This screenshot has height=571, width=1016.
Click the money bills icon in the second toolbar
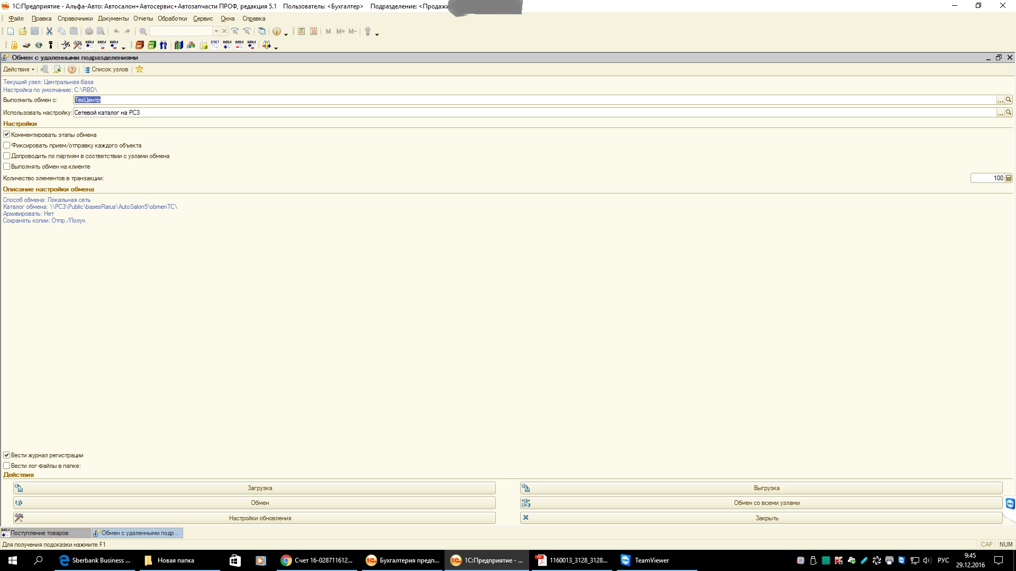[39, 45]
